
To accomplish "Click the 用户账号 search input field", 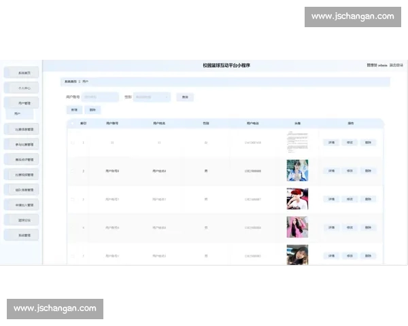I will [x=100, y=97].
